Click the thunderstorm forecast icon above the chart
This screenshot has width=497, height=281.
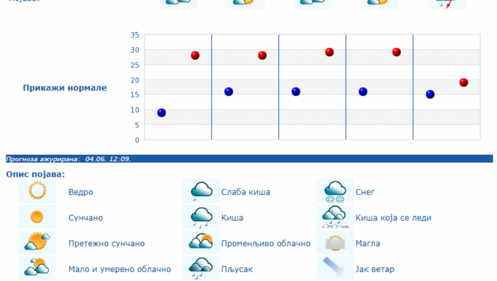[x=447, y=3]
